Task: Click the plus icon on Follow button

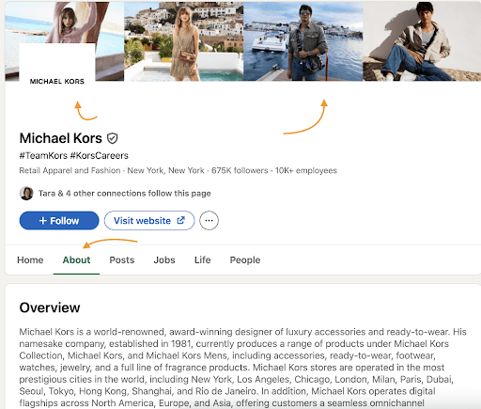Action: [43, 221]
